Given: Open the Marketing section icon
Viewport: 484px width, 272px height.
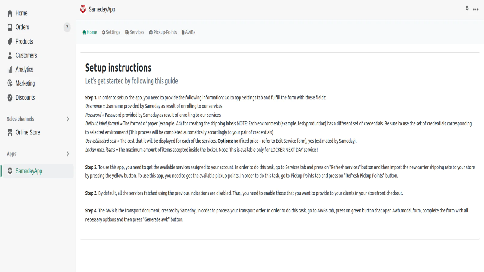Looking at the screenshot, I should (10, 83).
